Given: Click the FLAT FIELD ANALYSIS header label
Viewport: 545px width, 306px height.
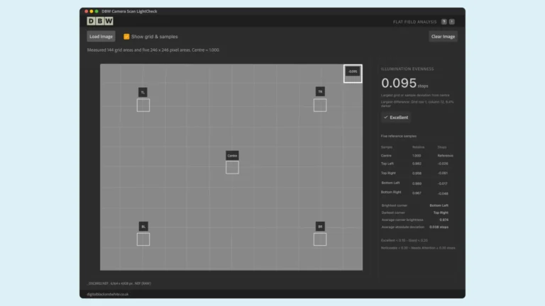Looking at the screenshot, I should (414, 22).
